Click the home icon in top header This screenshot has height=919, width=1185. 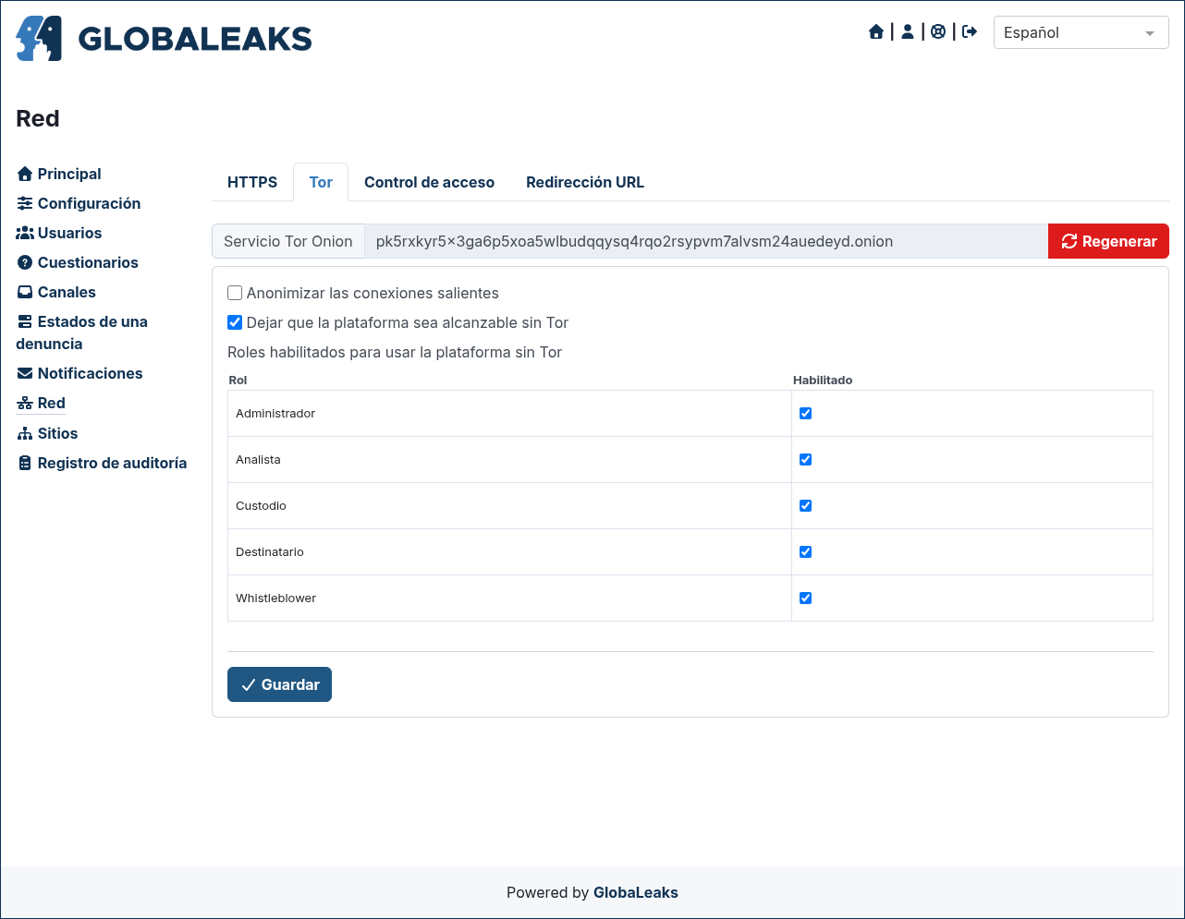876,32
